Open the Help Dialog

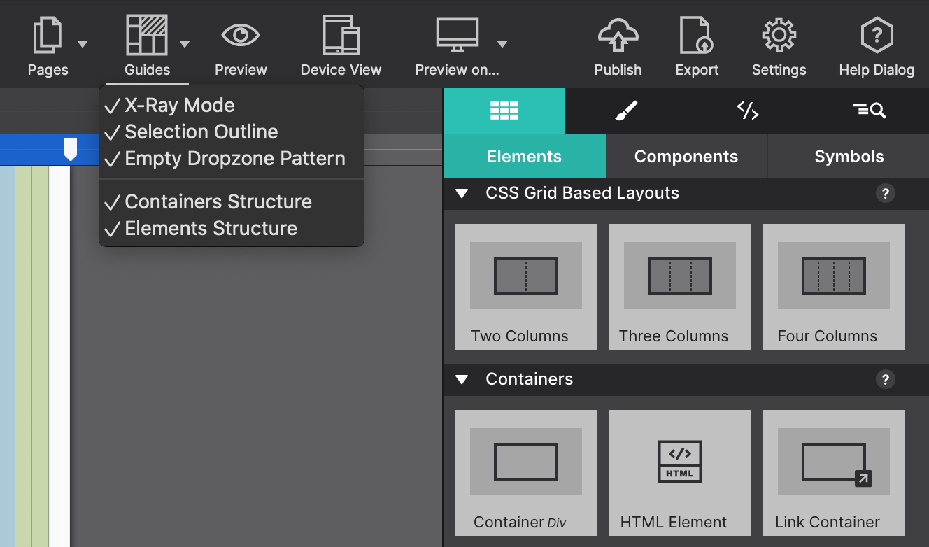click(877, 35)
